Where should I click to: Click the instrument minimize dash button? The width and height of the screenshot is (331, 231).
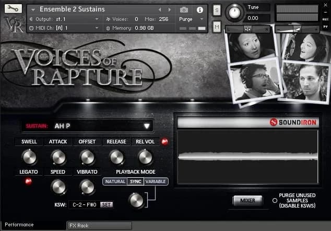[325, 12]
